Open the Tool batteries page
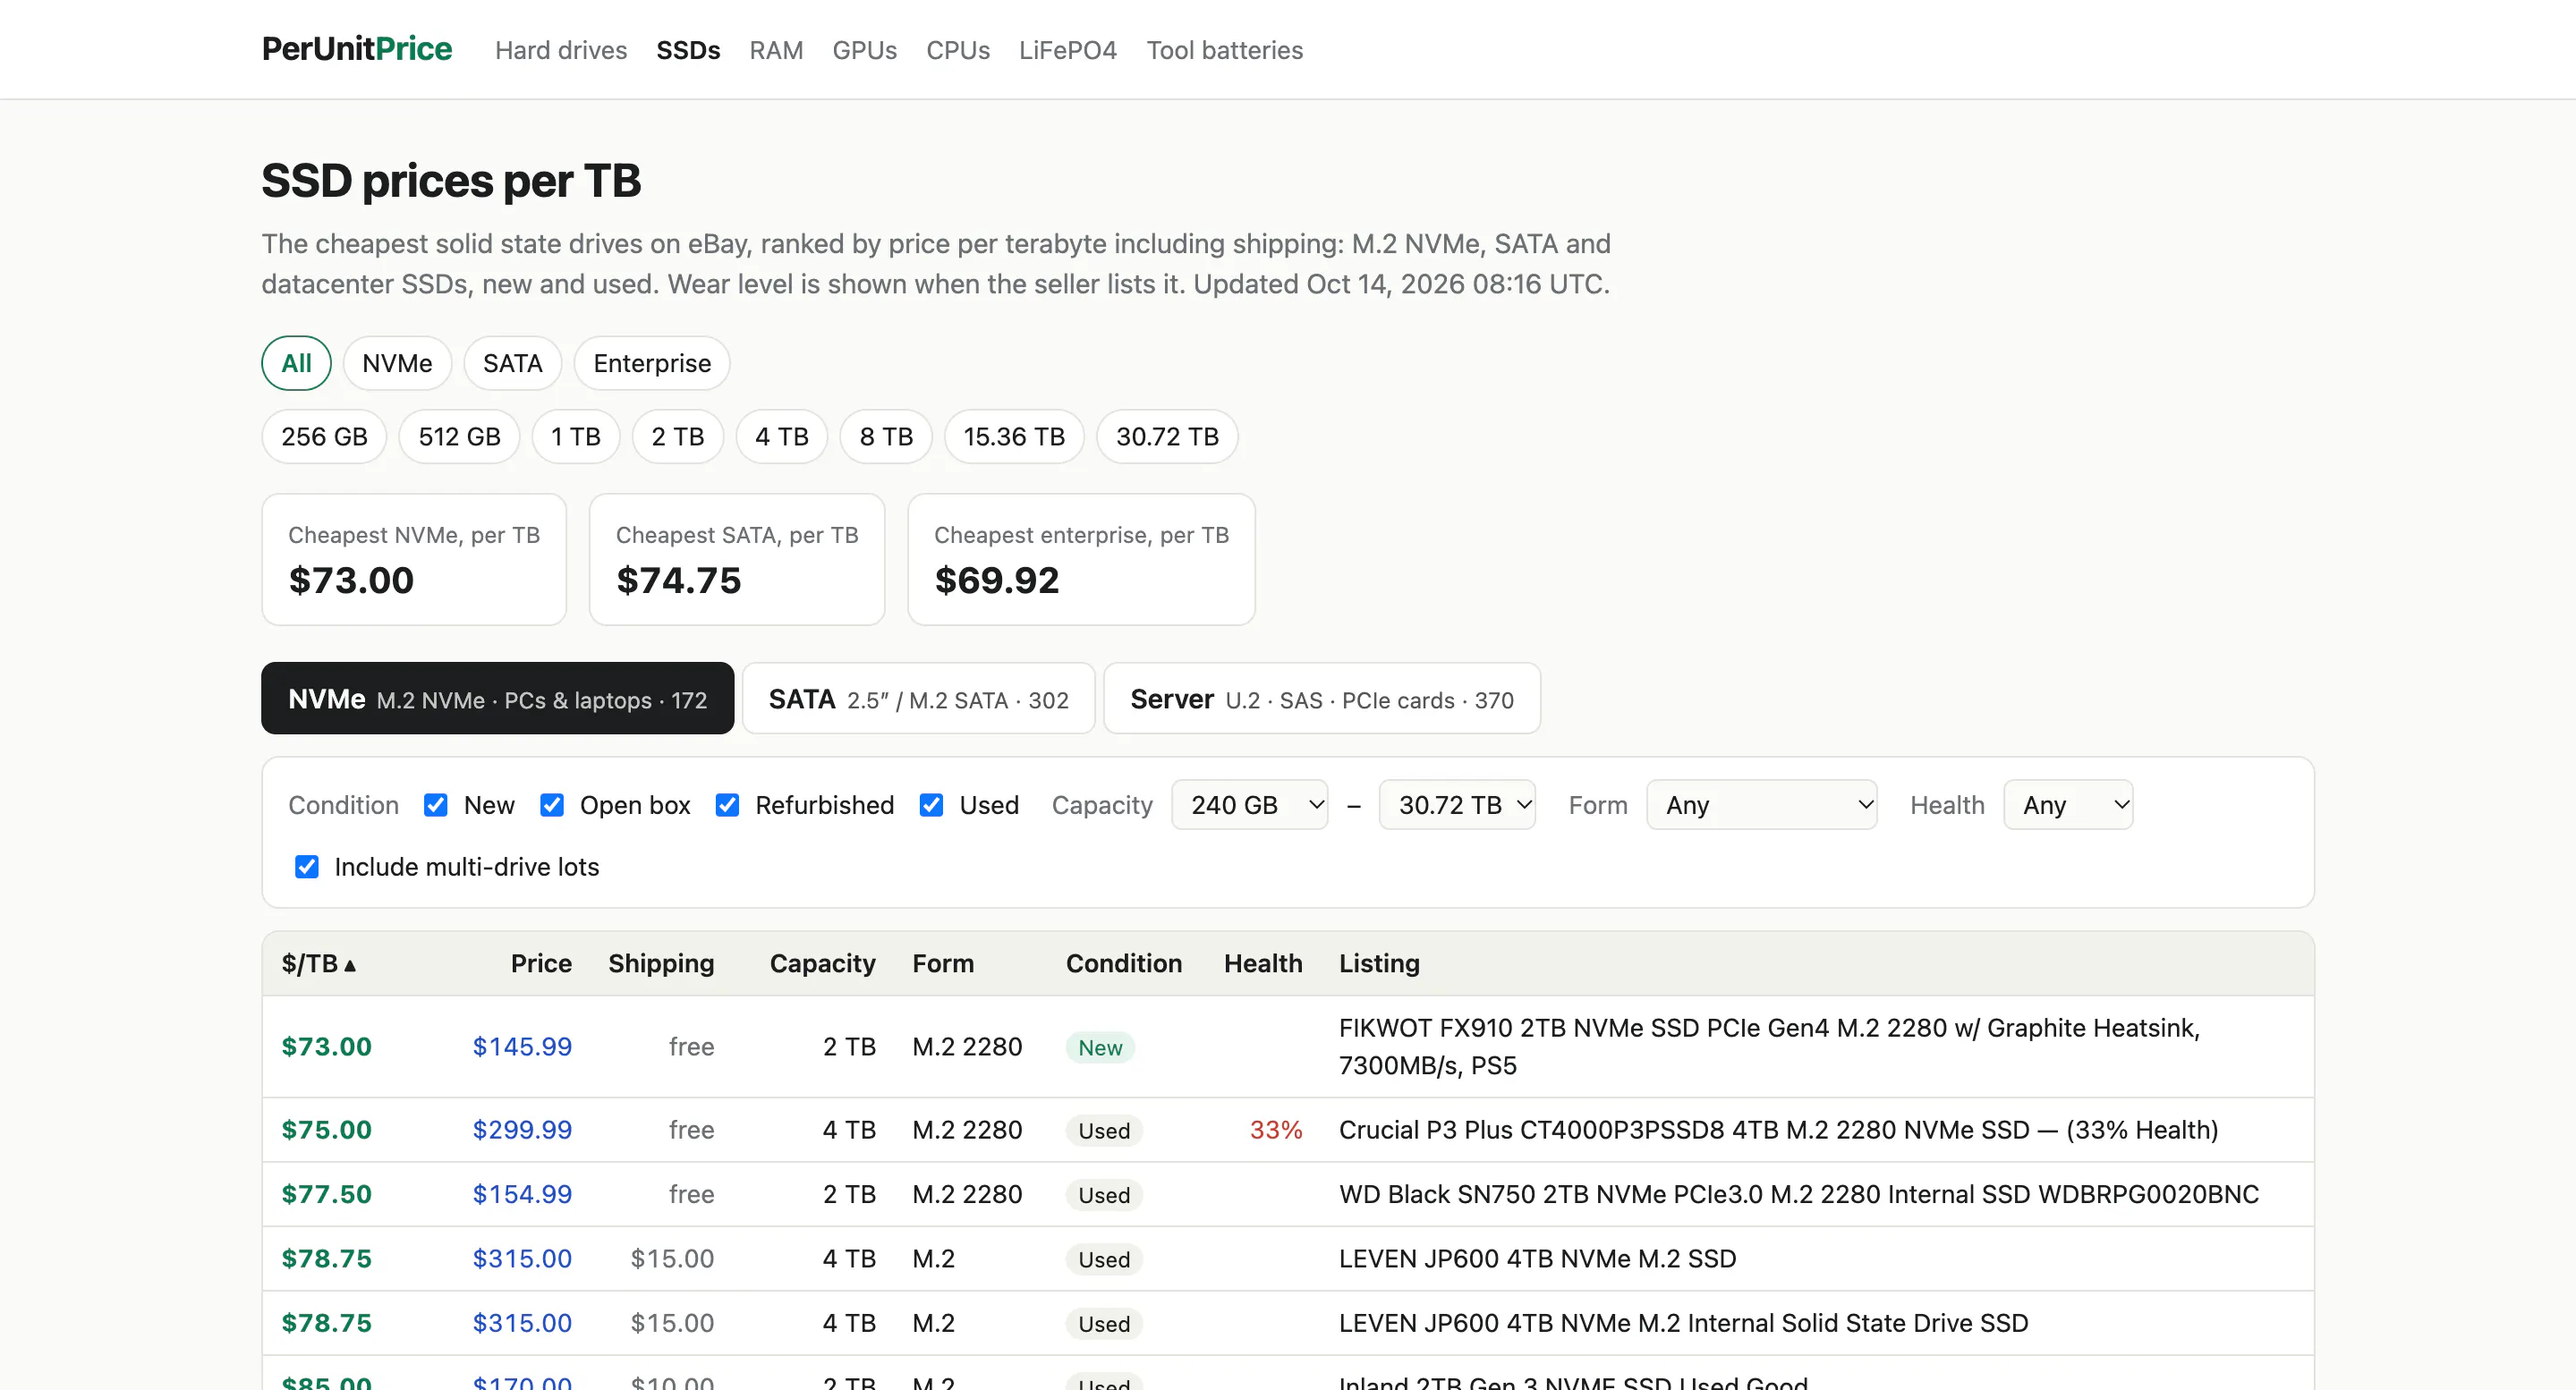 coord(1224,50)
